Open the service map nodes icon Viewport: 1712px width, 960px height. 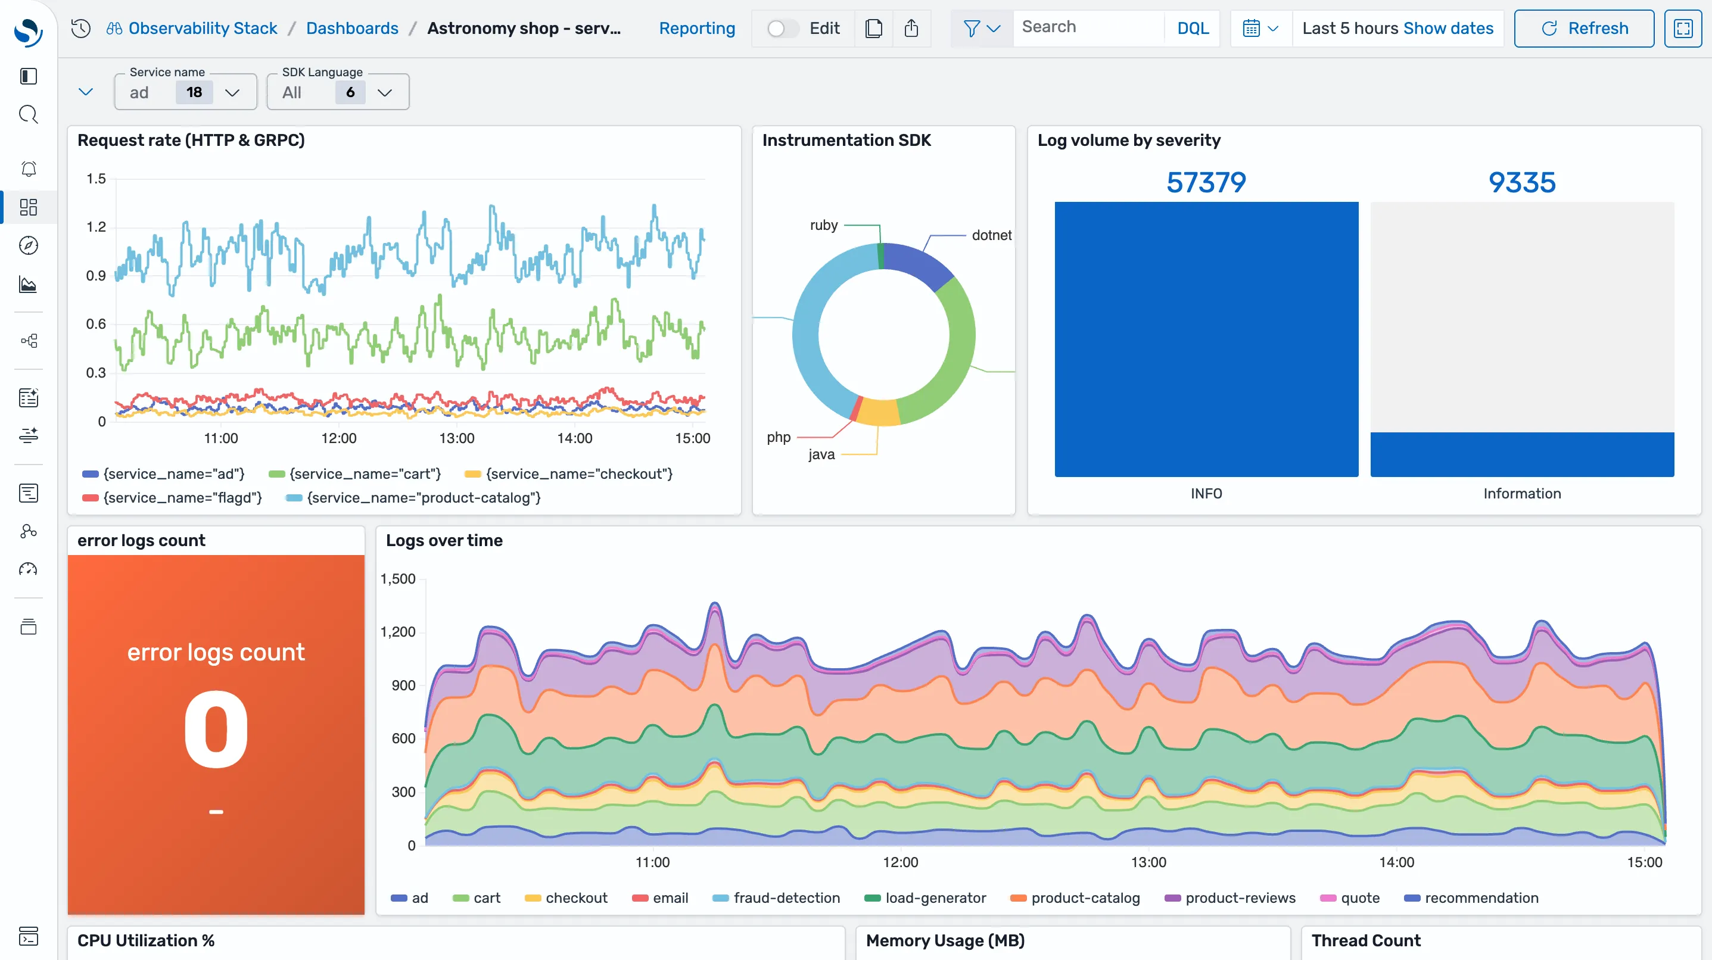click(29, 341)
